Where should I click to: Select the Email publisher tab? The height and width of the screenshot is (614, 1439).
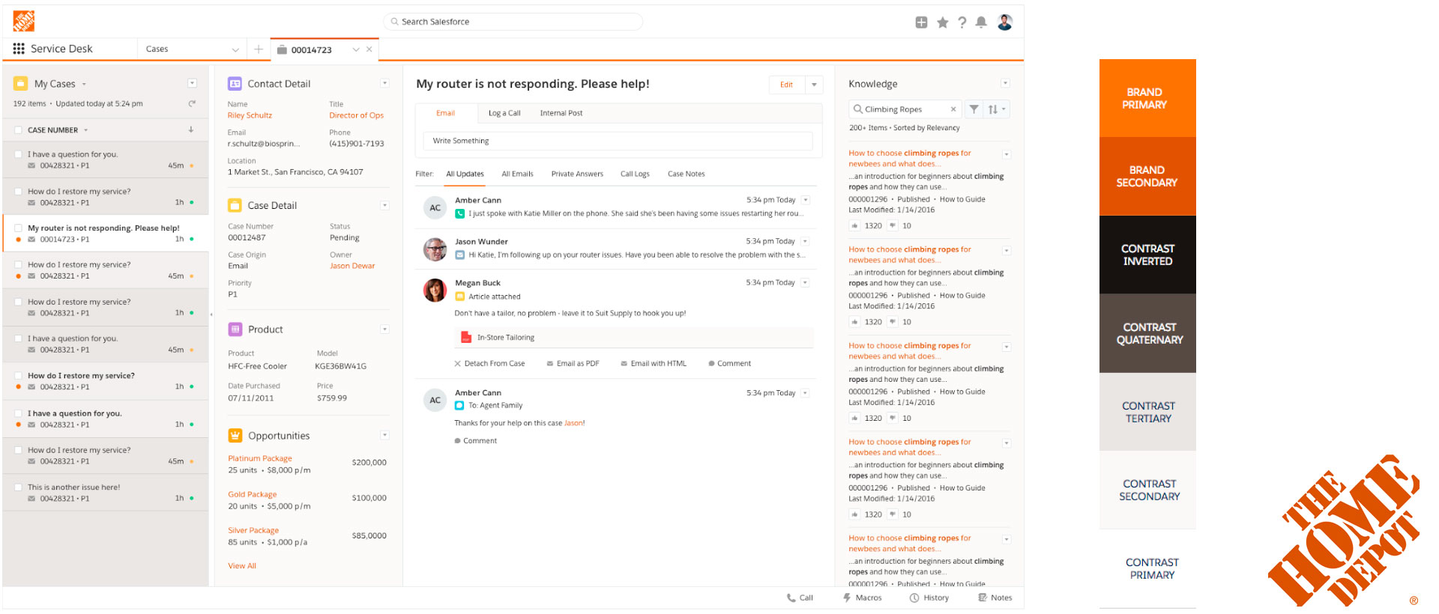(446, 113)
